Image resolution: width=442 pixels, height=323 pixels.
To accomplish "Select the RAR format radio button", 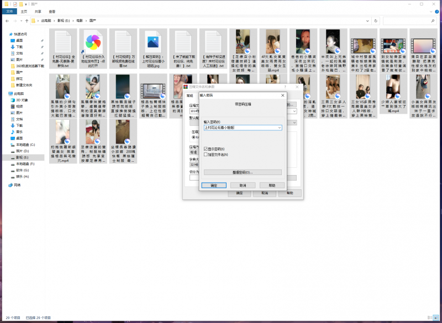I will coord(193,137).
